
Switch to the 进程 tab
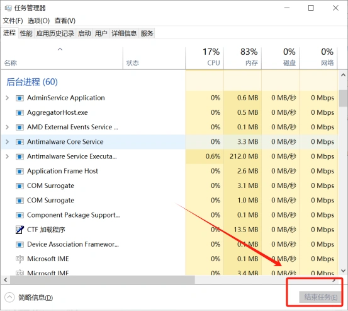pos(9,33)
